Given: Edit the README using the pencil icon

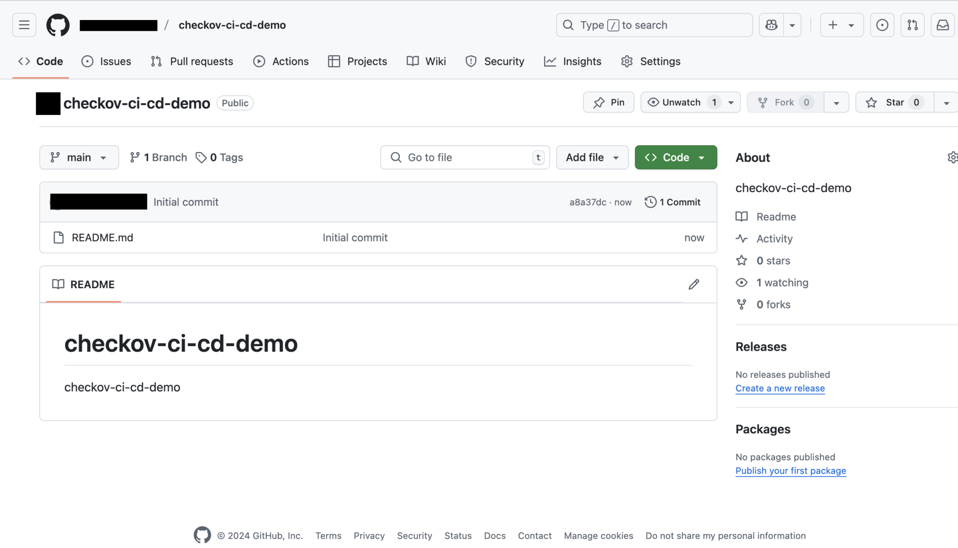Looking at the screenshot, I should tap(694, 284).
